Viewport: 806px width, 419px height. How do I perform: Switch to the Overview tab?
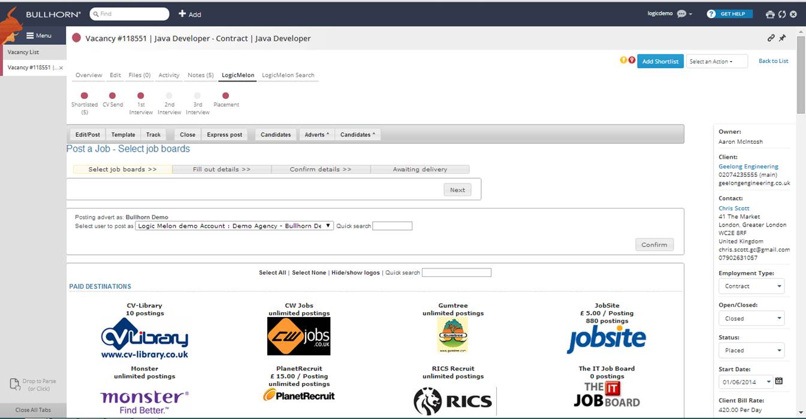(x=89, y=75)
